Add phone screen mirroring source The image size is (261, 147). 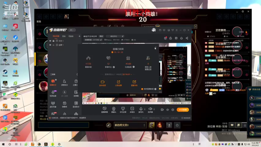[x=123, y=110]
